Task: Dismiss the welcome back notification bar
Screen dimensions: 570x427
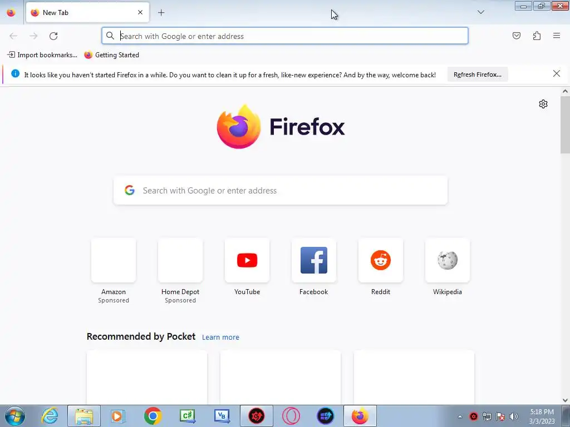Action: pyautogui.click(x=556, y=74)
